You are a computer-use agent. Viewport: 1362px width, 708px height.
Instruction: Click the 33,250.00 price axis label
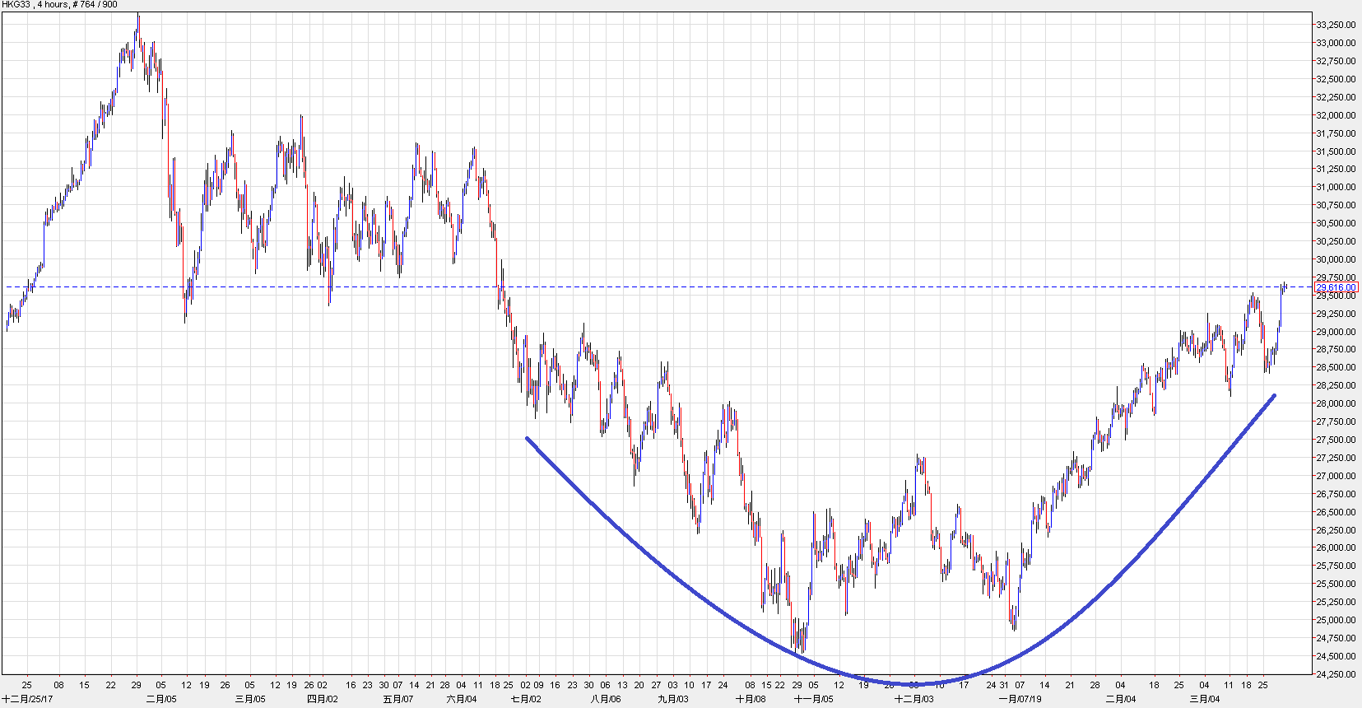[1336, 25]
